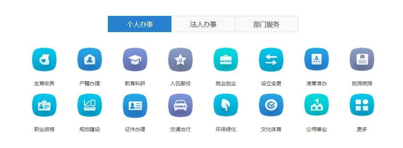Viewport: 403px width, 148px height.
Task: Click the 公用事业 label text
Action: tap(316, 129)
